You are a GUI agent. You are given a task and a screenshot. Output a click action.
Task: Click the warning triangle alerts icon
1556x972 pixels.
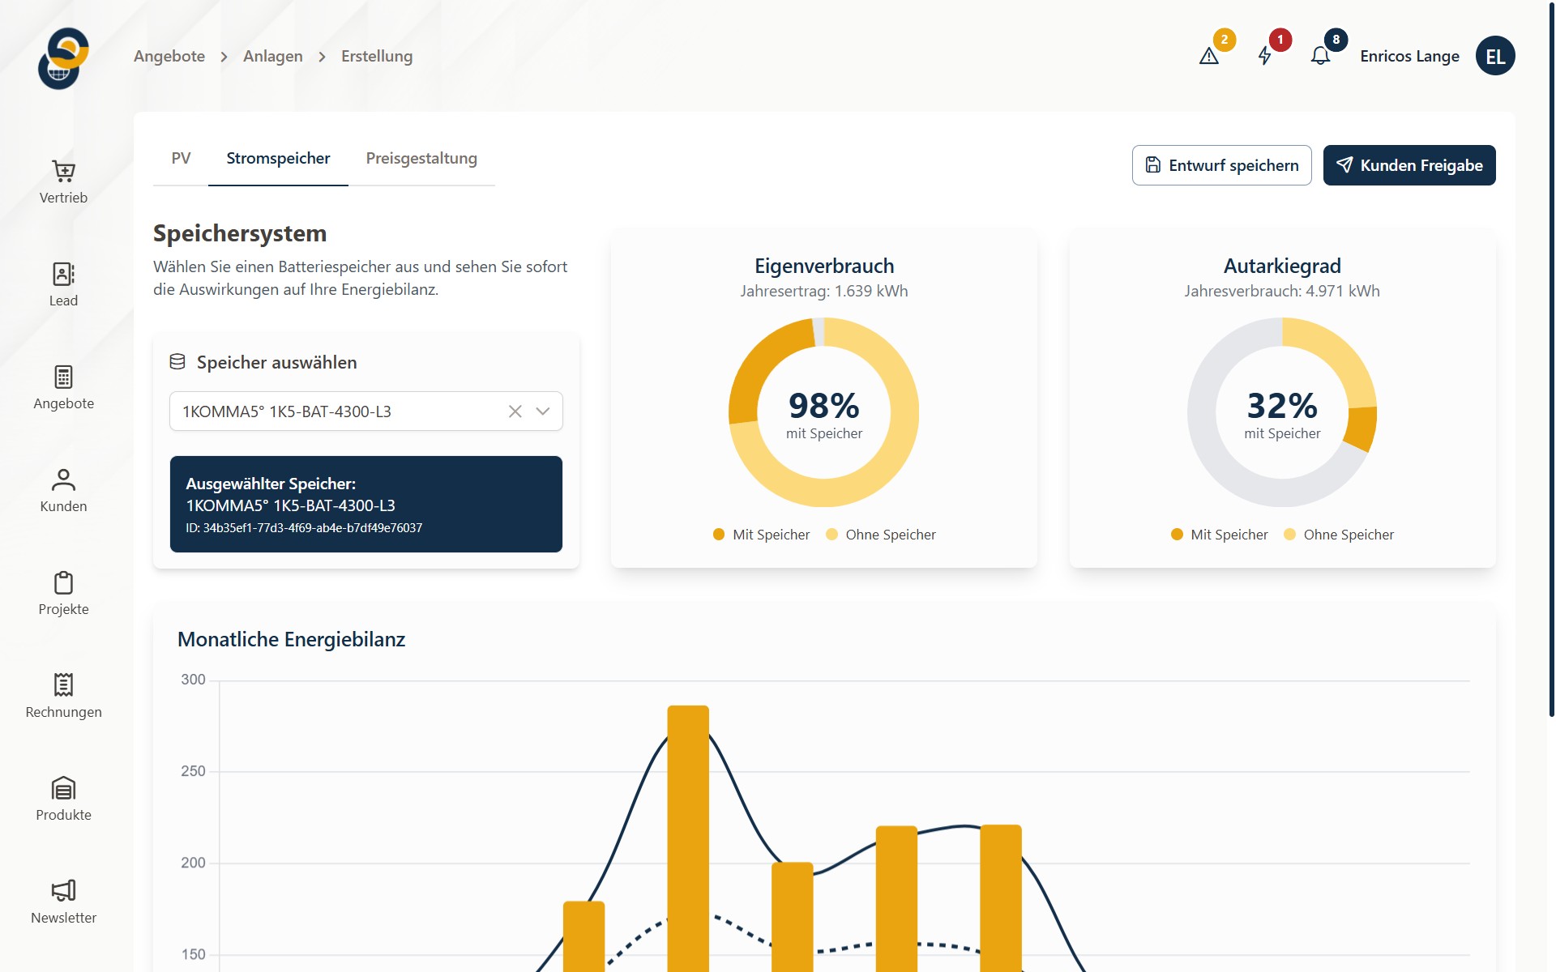[x=1208, y=56]
